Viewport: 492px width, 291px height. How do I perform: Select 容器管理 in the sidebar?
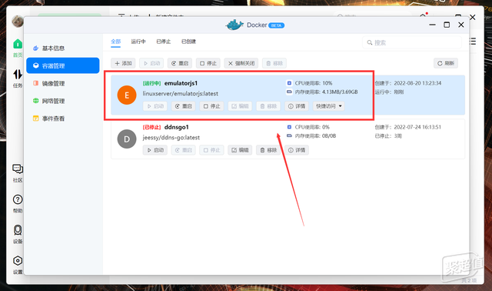click(x=63, y=65)
